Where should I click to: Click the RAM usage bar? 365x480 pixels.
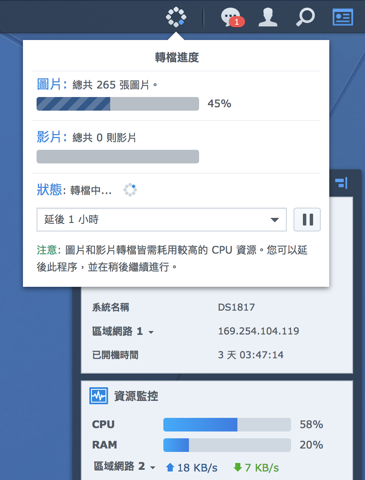click(x=227, y=445)
